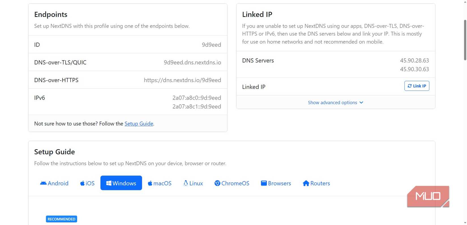Expand Show advanced options

335,103
